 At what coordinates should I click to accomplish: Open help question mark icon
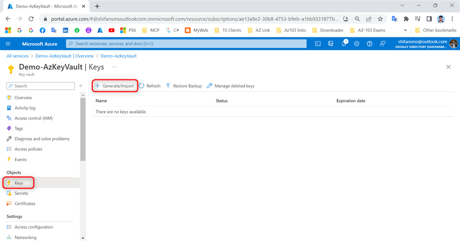pos(369,44)
